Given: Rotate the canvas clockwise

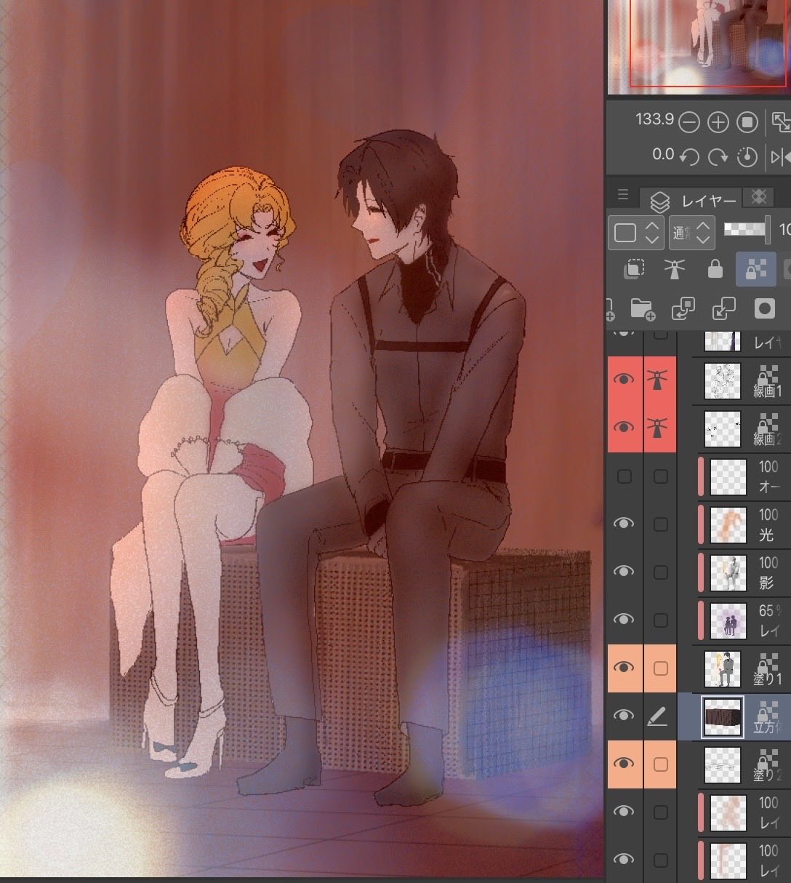Looking at the screenshot, I should [718, 156].
